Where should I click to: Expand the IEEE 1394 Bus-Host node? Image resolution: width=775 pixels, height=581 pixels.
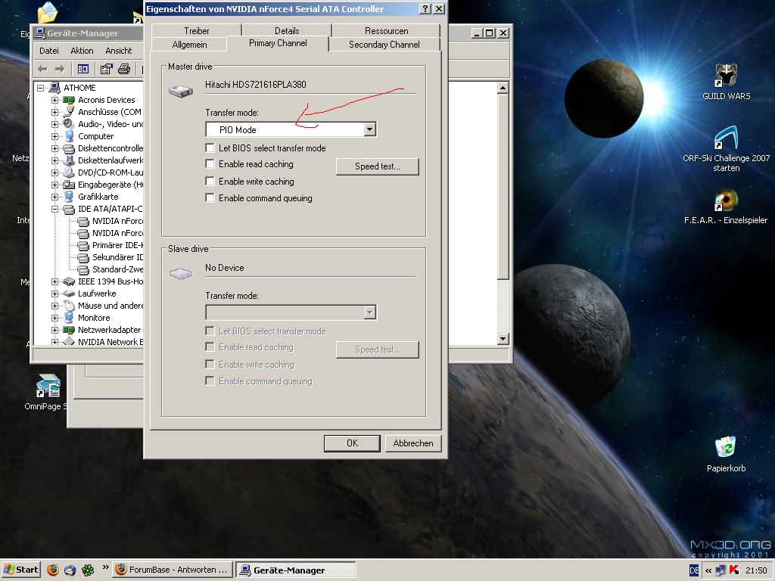tap(54, 281)
